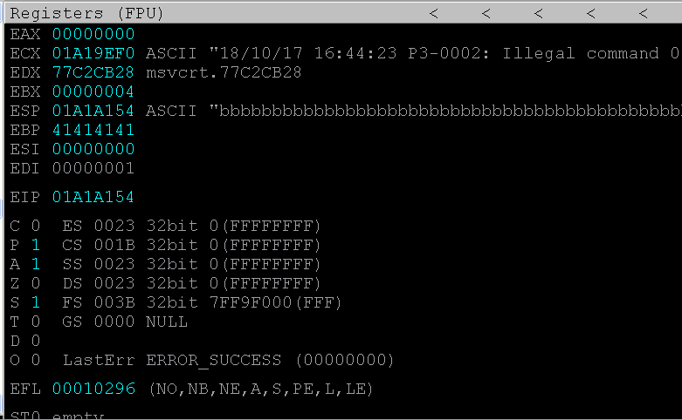Select the EFL value 00010296
Viewport: 682px width, 420px height.
click(x=93, y=389)
